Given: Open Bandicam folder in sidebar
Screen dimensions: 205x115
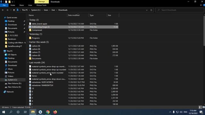Looking at the screenshot, I should coord(12,39).
